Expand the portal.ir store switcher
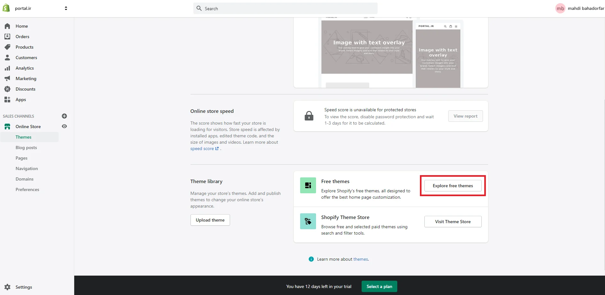 (66, 8)
